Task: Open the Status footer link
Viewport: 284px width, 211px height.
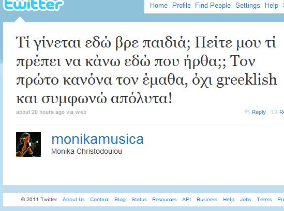Action: (139, 200)
